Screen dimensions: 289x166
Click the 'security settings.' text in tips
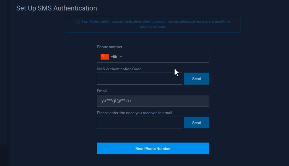[153, 27]
